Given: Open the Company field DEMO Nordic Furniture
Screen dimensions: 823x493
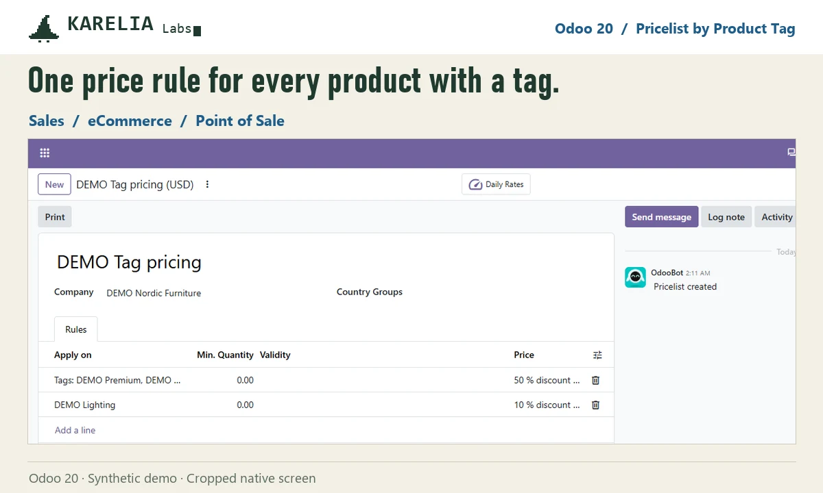Looking at the screenshot, I should [x=154, y=293].
